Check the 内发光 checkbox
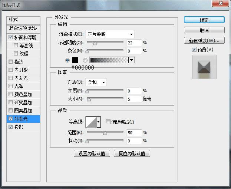231x189 pixels. 10,78
